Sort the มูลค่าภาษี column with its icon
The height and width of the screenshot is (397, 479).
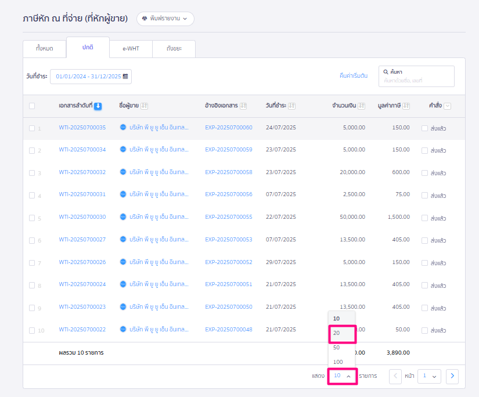[x=406, y=106]
